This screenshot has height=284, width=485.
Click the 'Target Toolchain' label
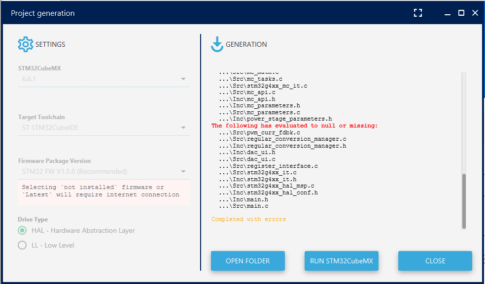41,117
